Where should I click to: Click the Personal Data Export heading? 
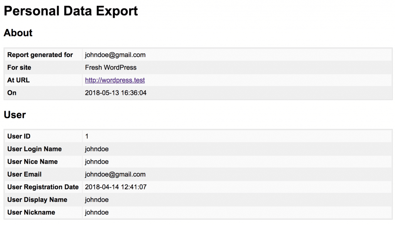[71, 11]
